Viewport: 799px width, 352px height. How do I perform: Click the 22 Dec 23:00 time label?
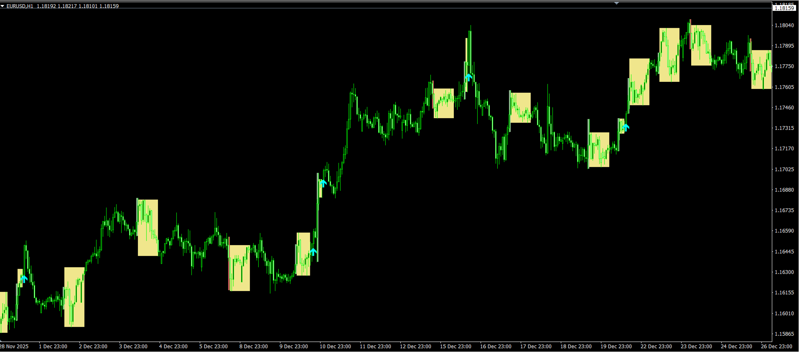656,347
